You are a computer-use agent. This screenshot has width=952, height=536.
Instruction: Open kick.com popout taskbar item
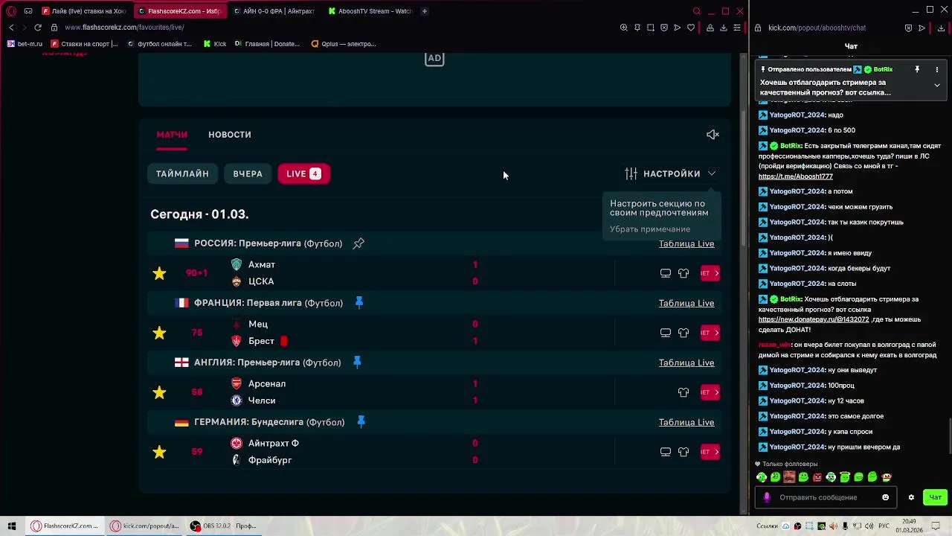145,526
